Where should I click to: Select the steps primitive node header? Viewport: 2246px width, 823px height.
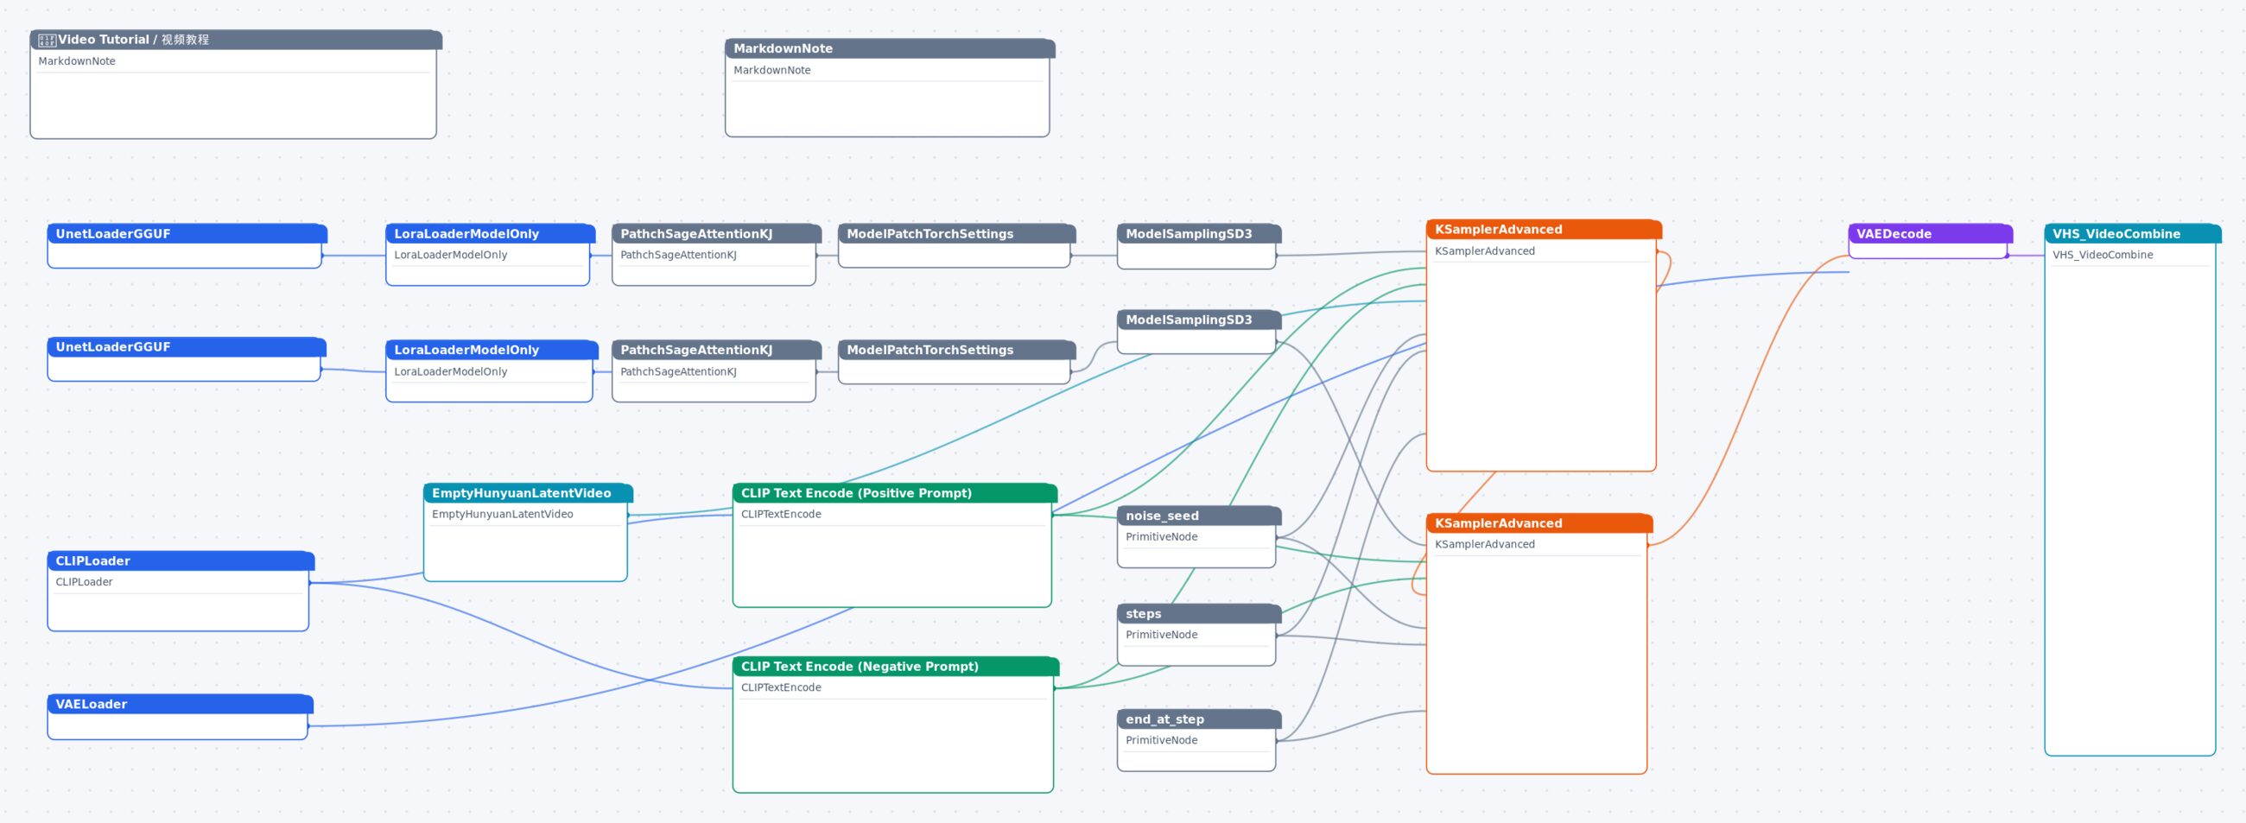[x=1199, y=614]
